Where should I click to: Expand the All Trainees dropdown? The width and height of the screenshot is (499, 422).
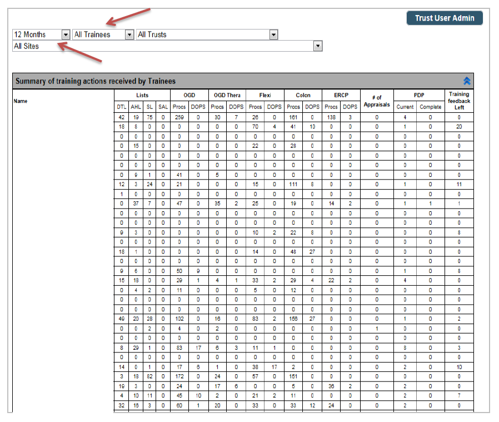[129, 34]
